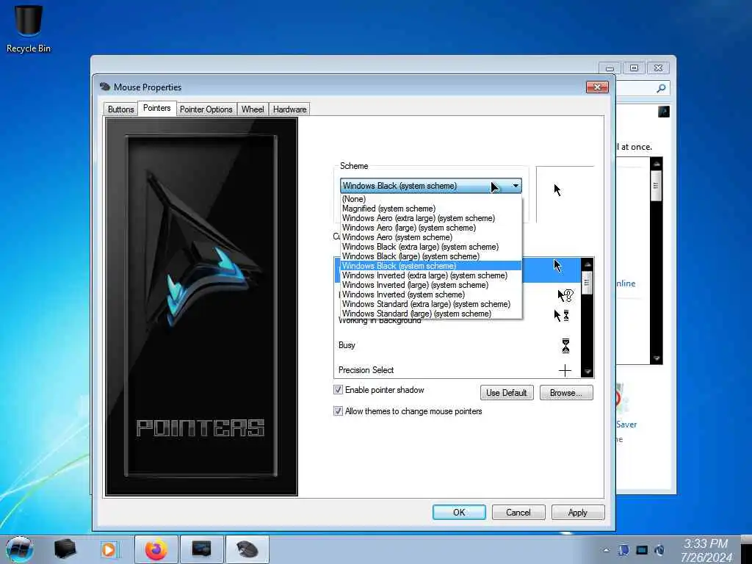
Task: Launch the media player taskbar icon
Action: 109,549
